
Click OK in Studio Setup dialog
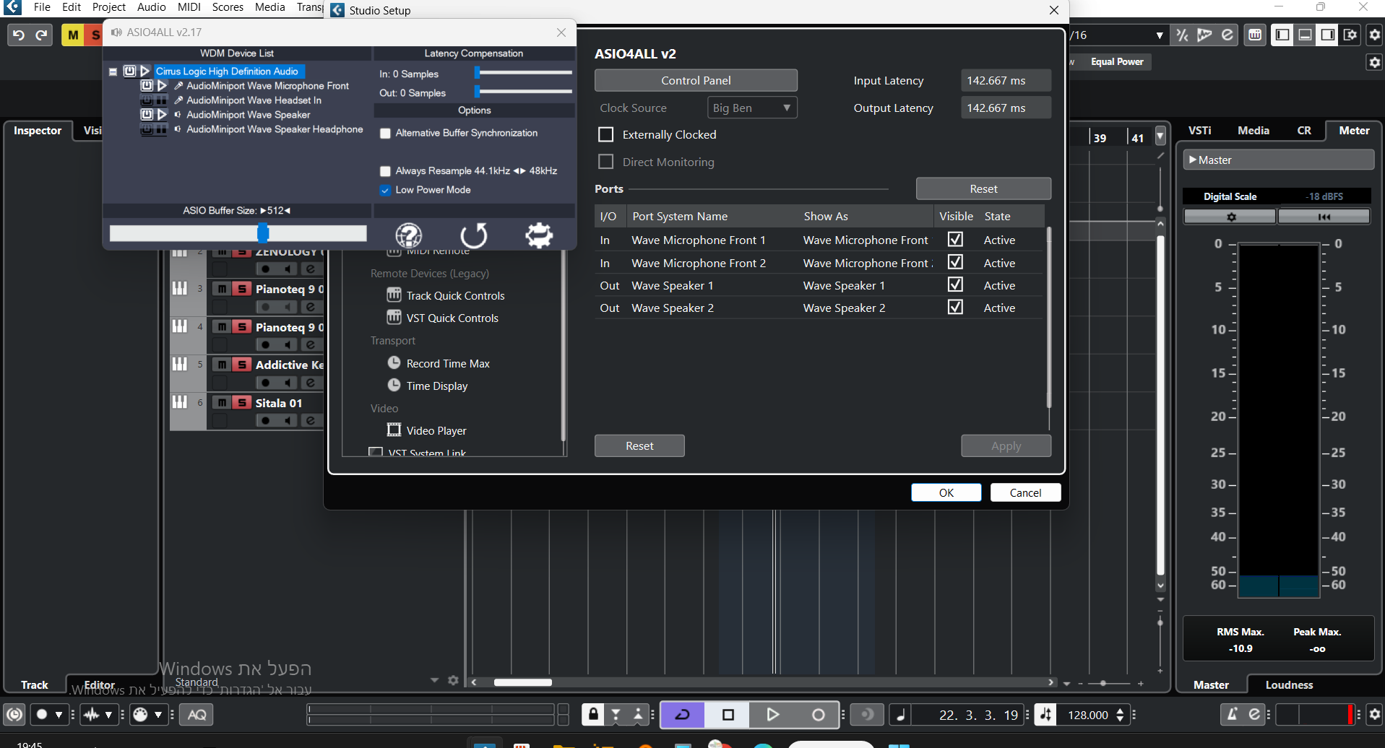[x=946, y=492]
